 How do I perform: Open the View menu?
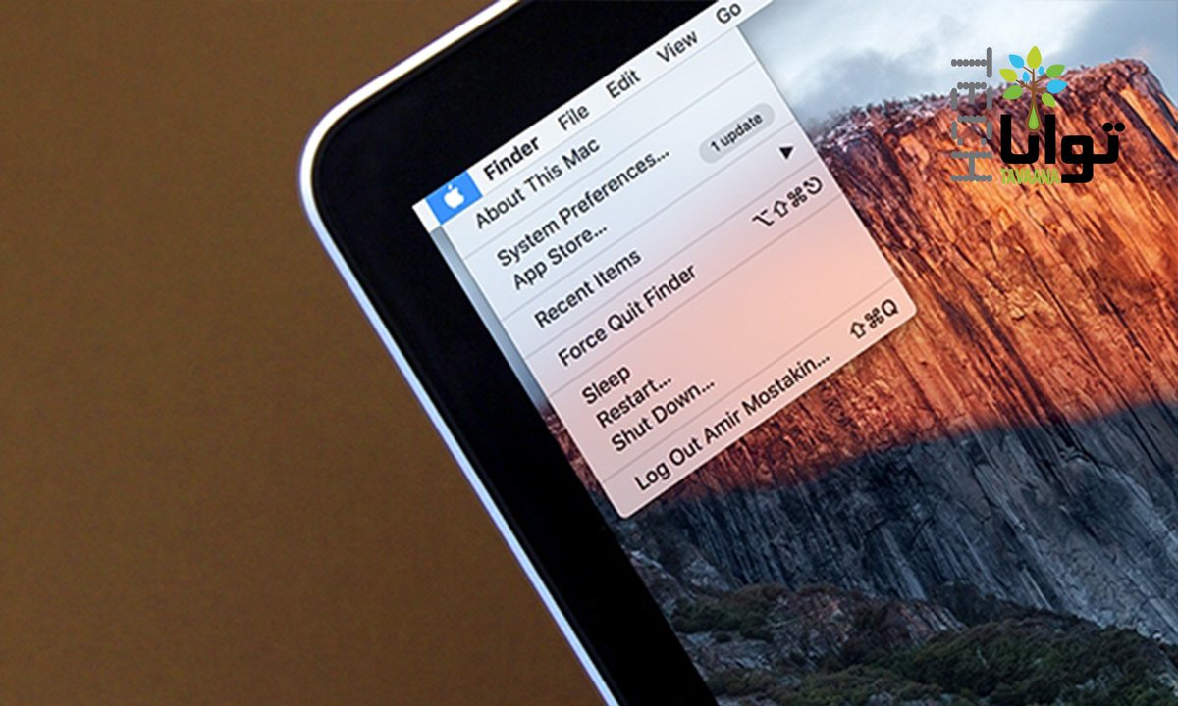[x=676, y=46]
